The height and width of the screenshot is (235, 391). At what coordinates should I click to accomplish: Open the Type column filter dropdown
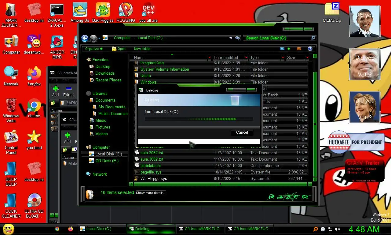pyautogui.click(x=283, y=58)
